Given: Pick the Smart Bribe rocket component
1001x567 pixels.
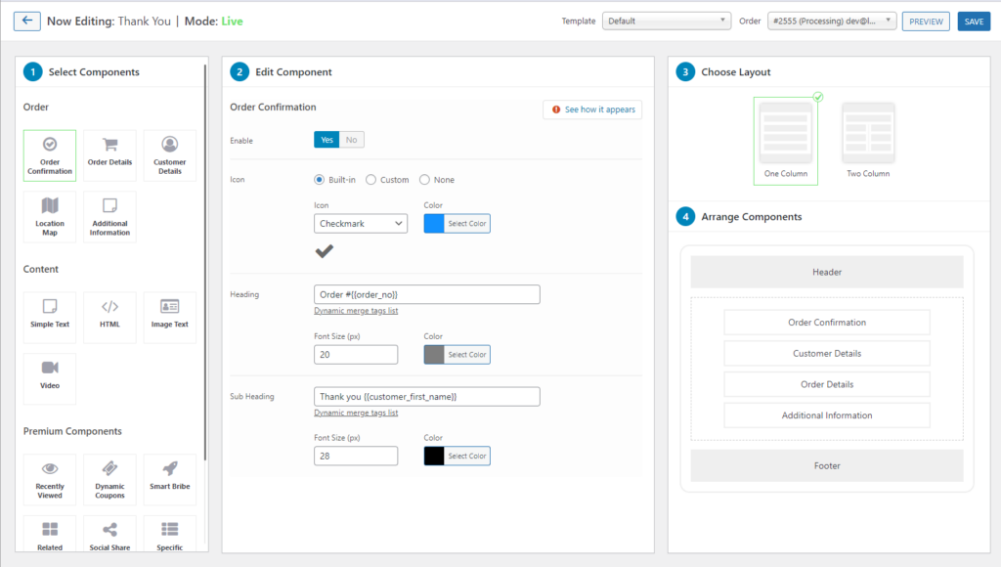Looking at the screenshot, I should point(170,480).
